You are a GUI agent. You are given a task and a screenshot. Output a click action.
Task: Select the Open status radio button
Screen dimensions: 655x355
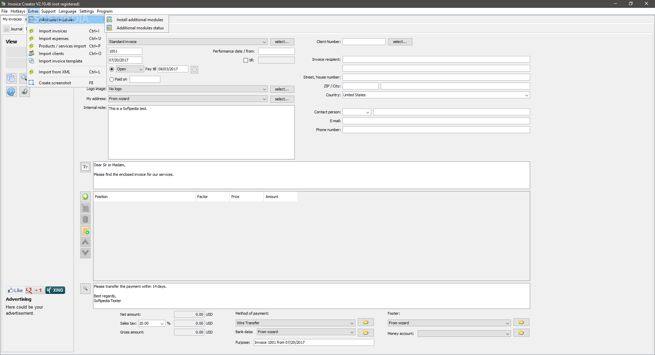pyautogui.click(x=112, y=69)
